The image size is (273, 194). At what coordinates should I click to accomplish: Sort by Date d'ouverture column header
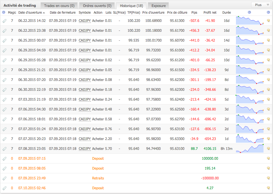[x=32, y=12]
